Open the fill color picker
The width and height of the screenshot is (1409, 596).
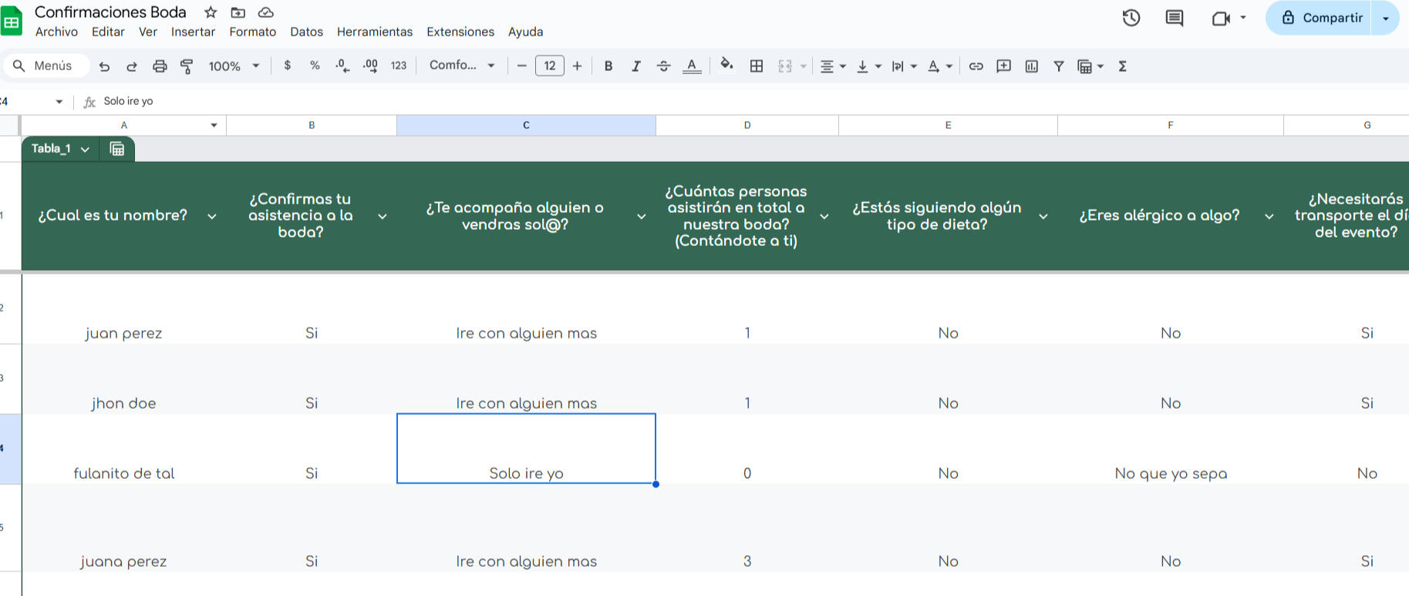click(x=726, y=66)
